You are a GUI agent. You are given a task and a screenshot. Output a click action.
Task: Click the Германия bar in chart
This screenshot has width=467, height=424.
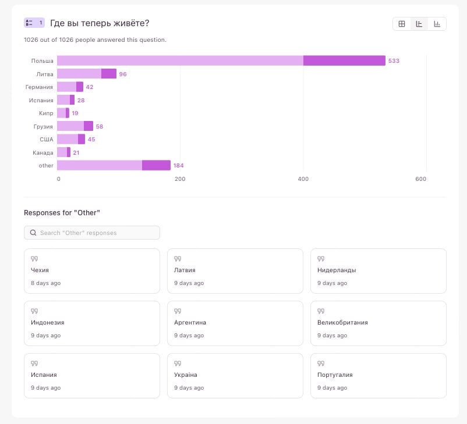click(70, 87)
